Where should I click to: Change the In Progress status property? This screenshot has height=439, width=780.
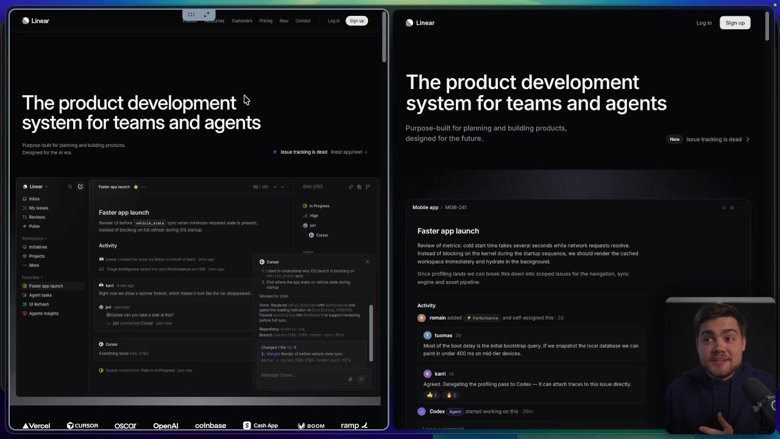click(316, 206)
